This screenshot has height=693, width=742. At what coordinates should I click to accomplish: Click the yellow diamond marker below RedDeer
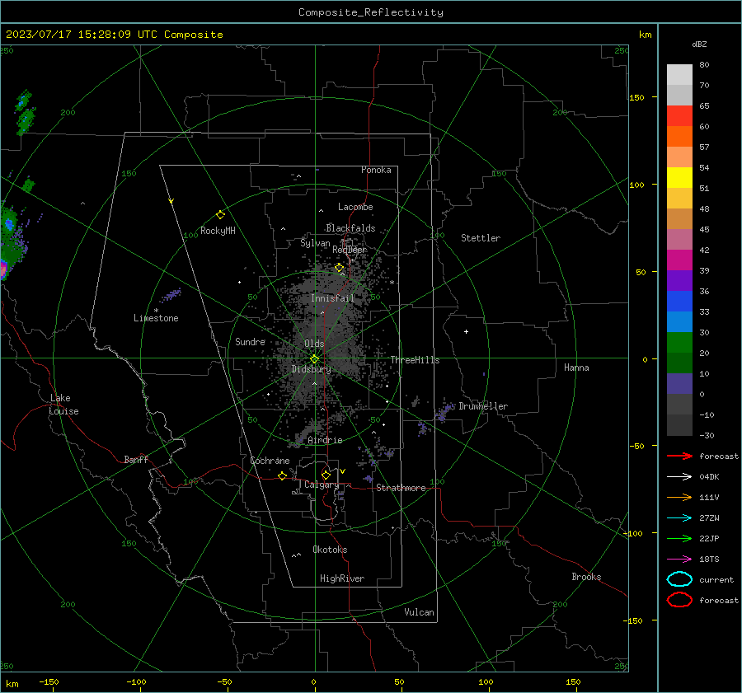[339, 268]
